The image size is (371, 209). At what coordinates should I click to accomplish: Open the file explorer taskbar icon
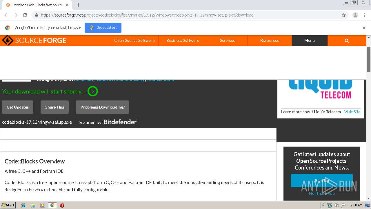tap(33, 205)
